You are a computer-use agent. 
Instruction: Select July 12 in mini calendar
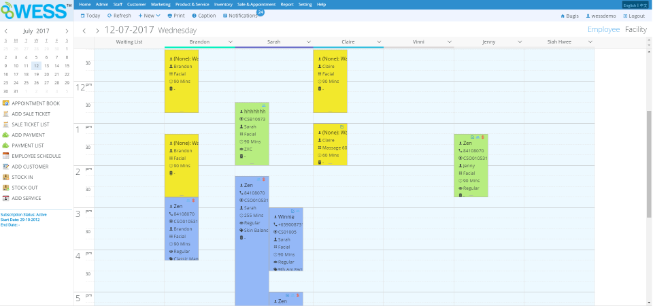(36, 66)
